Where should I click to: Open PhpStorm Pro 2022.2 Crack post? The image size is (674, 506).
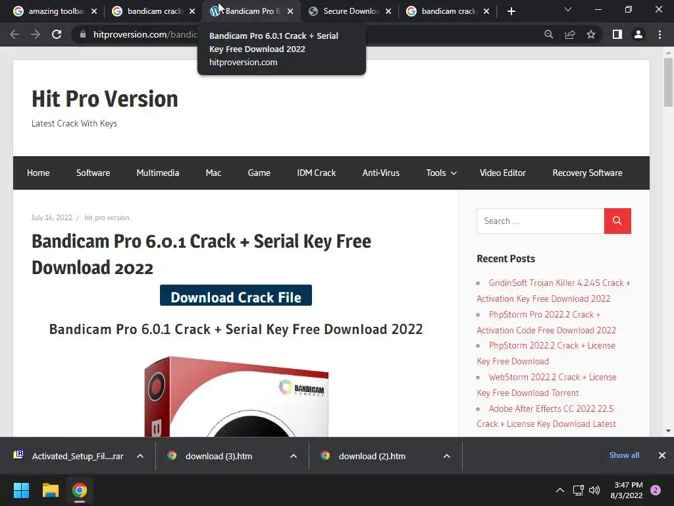pyautogui.click(x=546, y=322)
